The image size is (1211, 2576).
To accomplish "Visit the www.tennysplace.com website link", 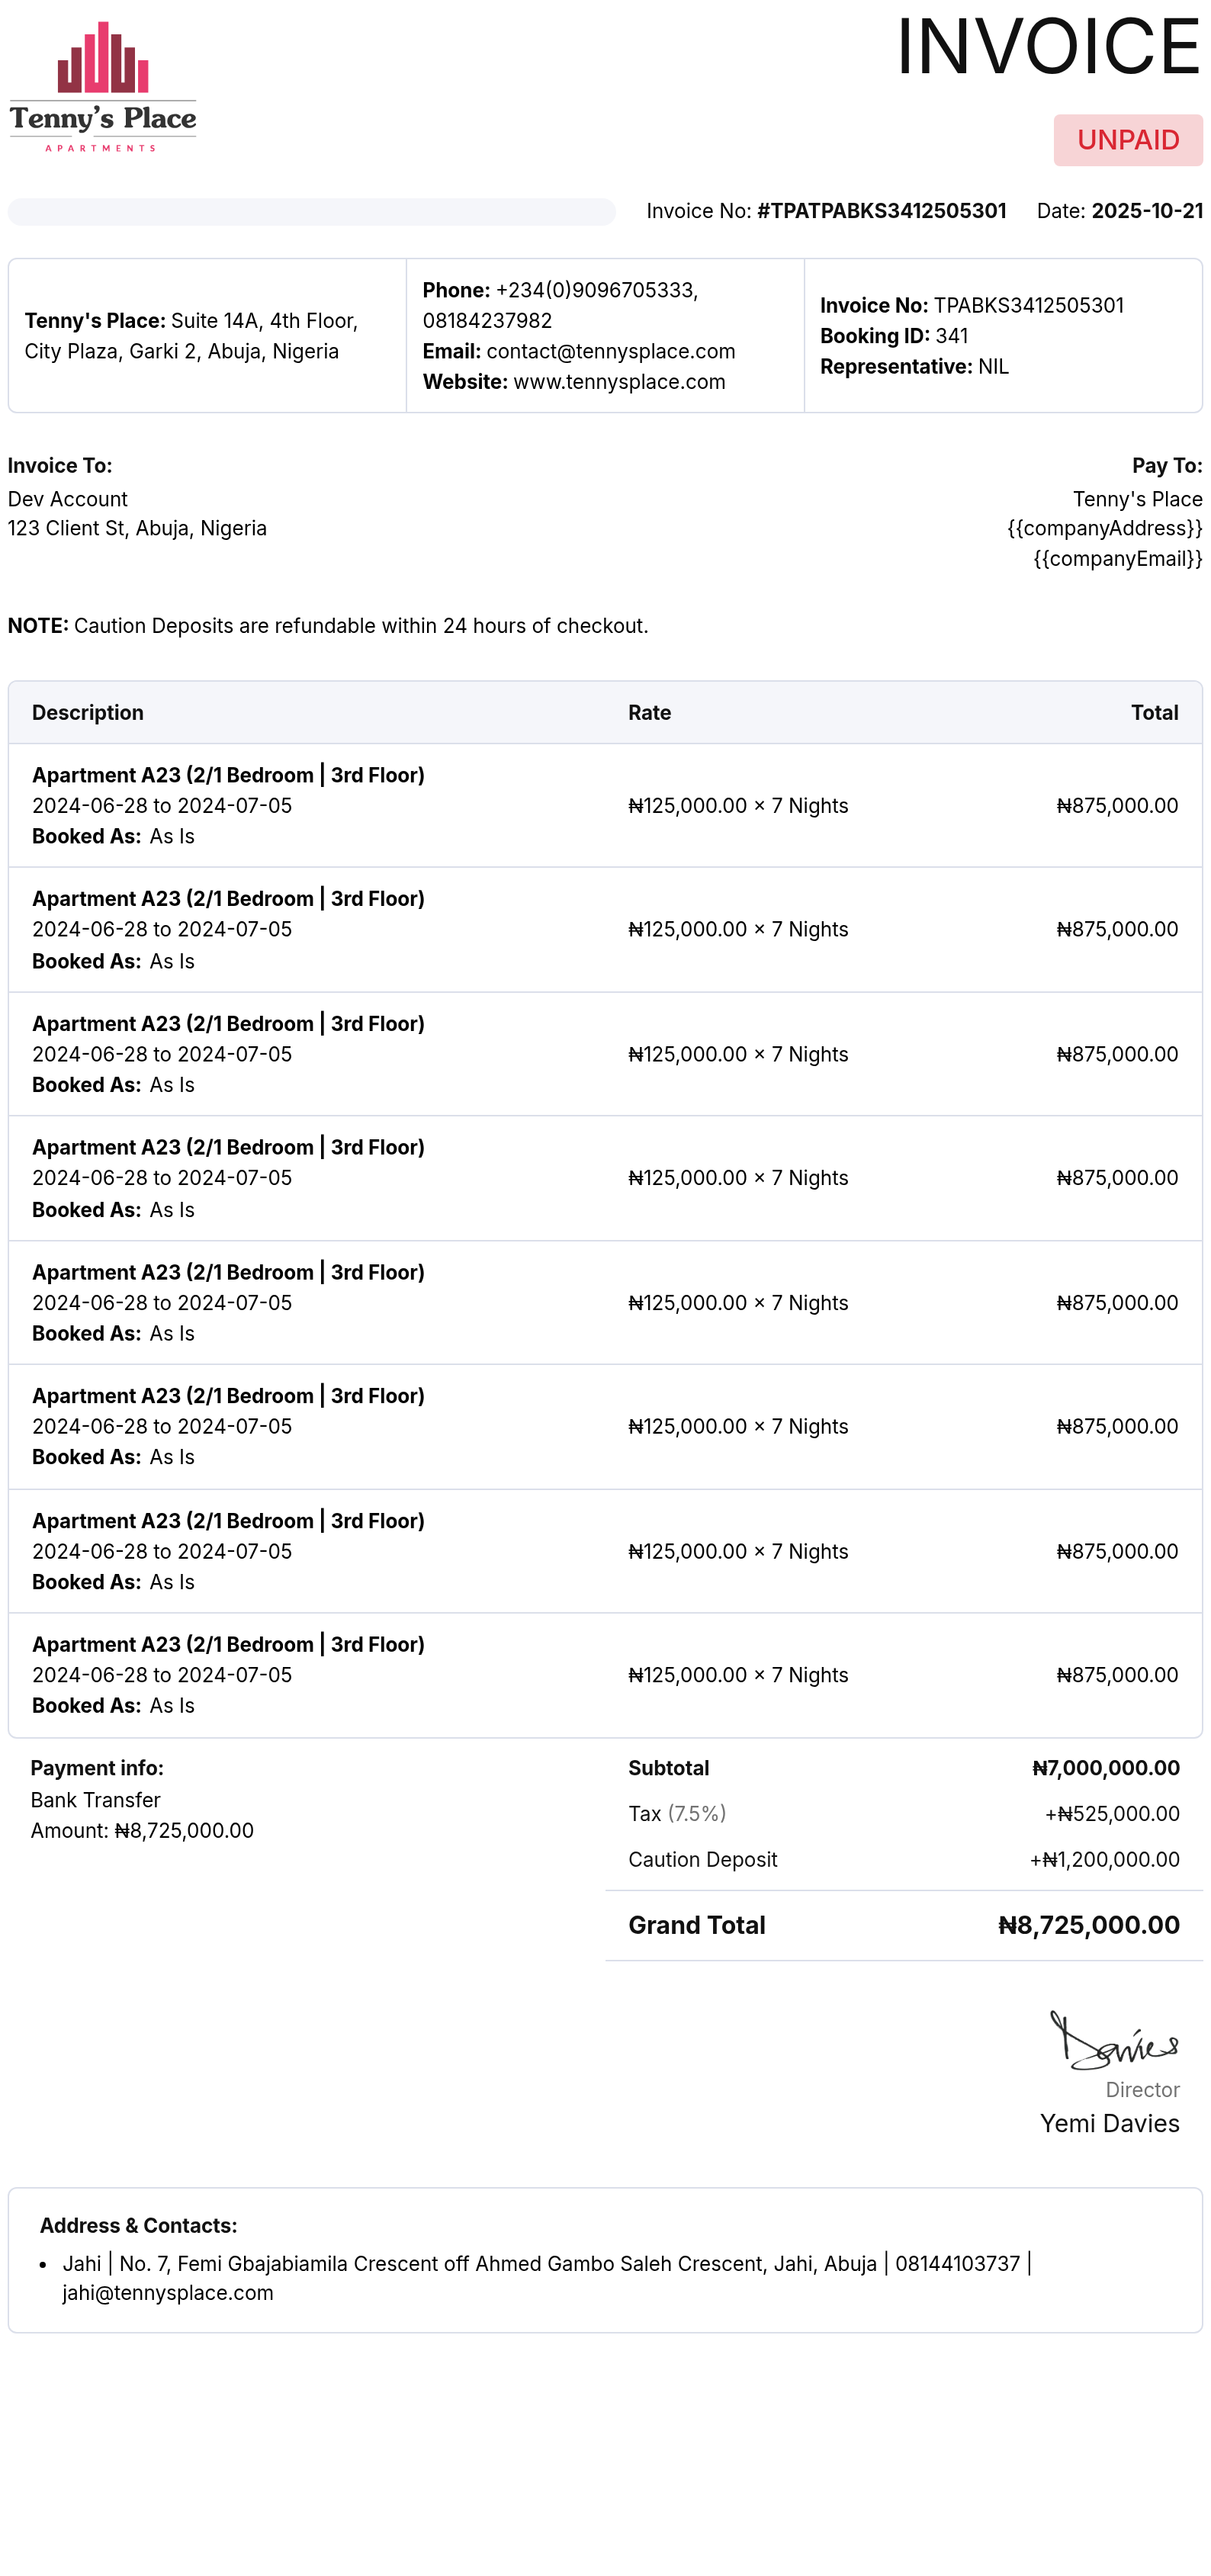I will point(619,382).
